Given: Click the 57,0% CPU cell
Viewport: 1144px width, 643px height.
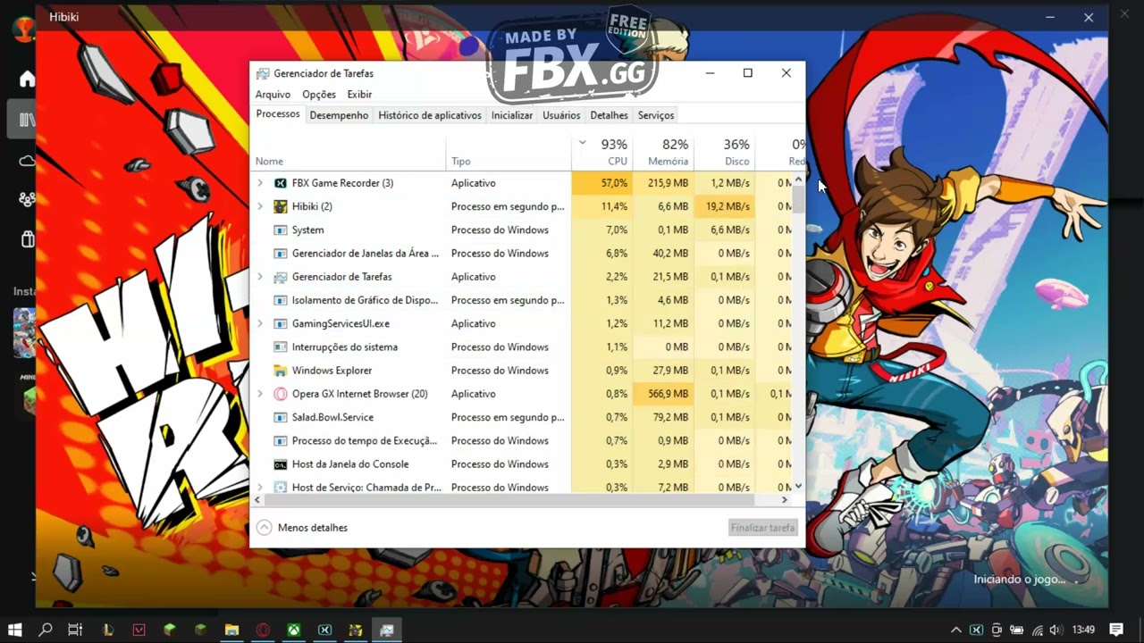Looking at the screenshot, I should pyautogui.click(x=602, y=183).
